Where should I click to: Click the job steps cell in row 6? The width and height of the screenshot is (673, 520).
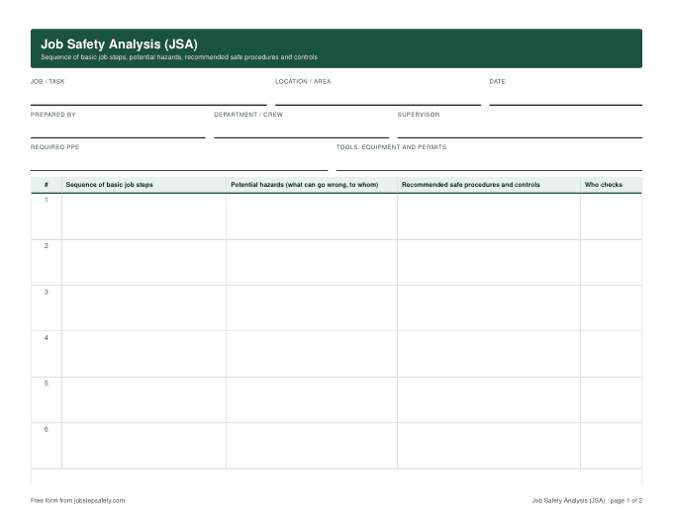pos(144,446)
